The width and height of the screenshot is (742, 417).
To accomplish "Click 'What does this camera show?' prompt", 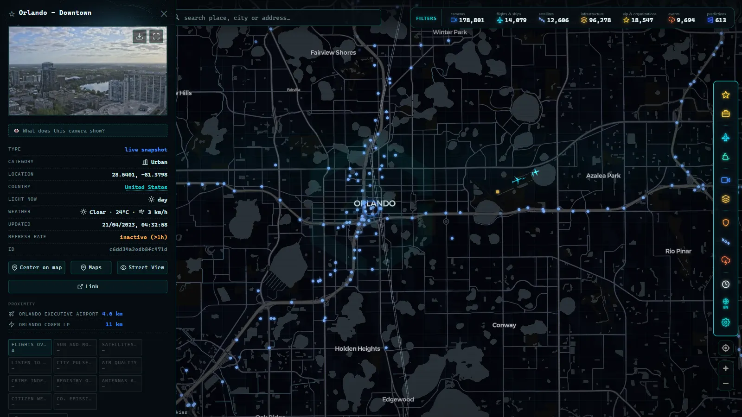I will tap(88, 131).
